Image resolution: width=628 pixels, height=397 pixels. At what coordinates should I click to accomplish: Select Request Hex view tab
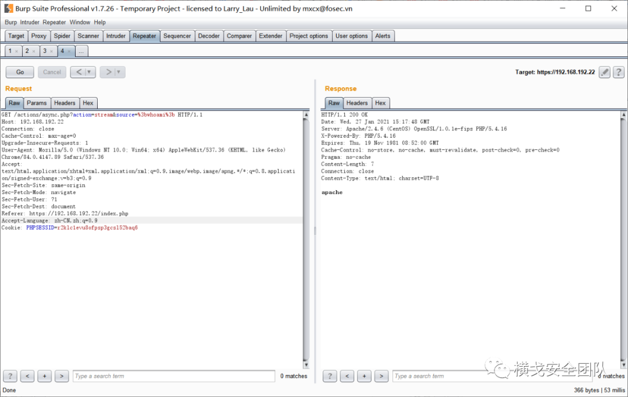click(88, 103)
